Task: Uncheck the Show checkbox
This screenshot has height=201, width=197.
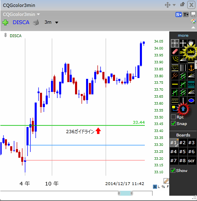Action: click(173, 170)
